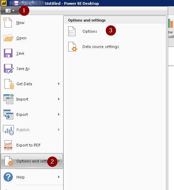Open the Quick Access Toolbar customize dropdown

[38, 3]
